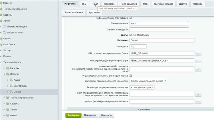Click the Канонический URL элемента field
This screenshot has height=120, width=214.
point(162,69)
